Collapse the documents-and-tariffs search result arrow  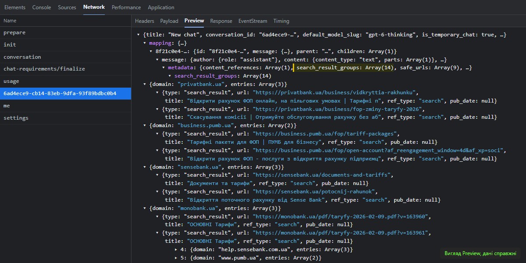click(157, 175)
